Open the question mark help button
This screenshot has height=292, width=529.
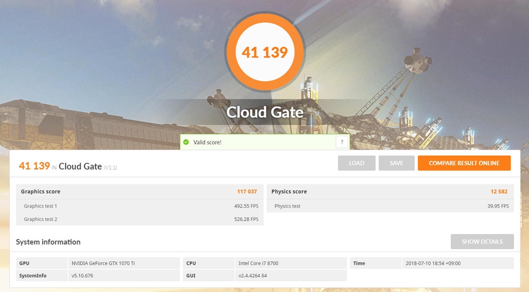(x=342, y=142)
